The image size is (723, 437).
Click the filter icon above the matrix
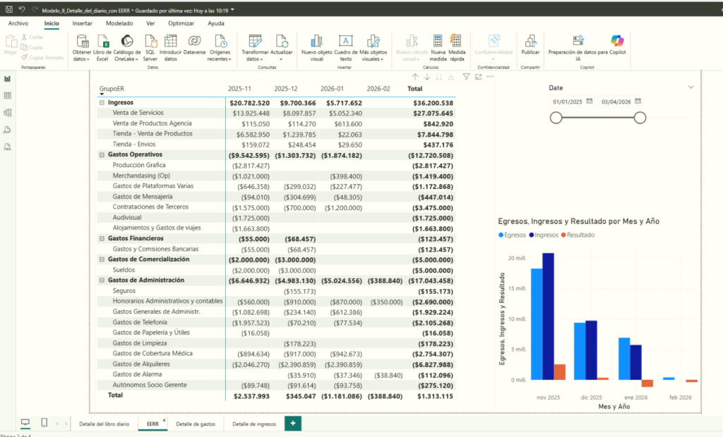click(x=466, y=77)
